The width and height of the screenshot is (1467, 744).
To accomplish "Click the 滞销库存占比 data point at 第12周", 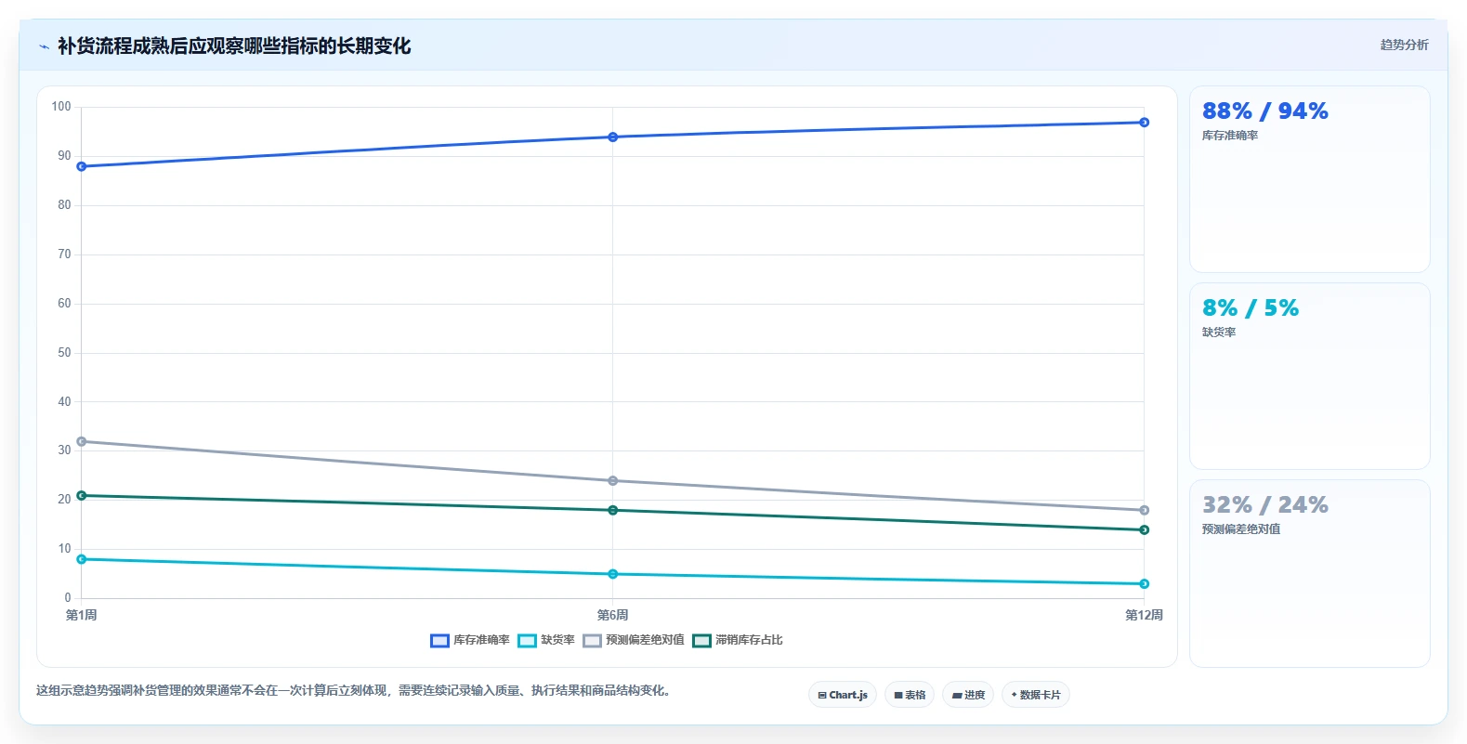I will (1145, 530).
